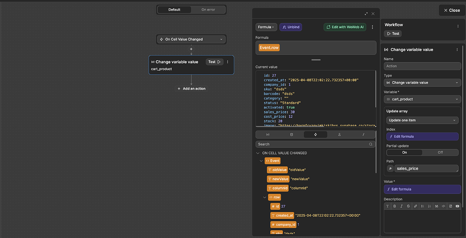The width and height of the screenshot is (466, 238).
Task: Click the Edit with WeWeb AI button
Action: tap(345, 27)
